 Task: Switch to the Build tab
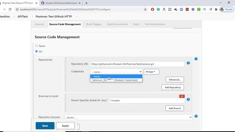click(x=136, y=24)
